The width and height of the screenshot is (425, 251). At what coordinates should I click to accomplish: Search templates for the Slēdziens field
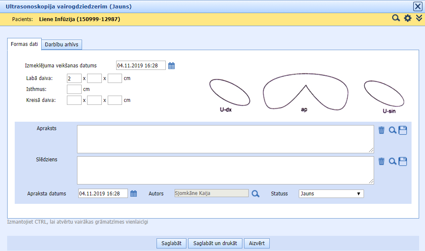click(392, 161)
